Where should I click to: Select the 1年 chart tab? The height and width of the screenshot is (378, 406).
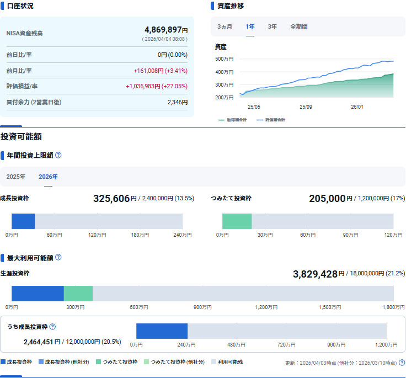pyautogui.click(x=250, y=26)
